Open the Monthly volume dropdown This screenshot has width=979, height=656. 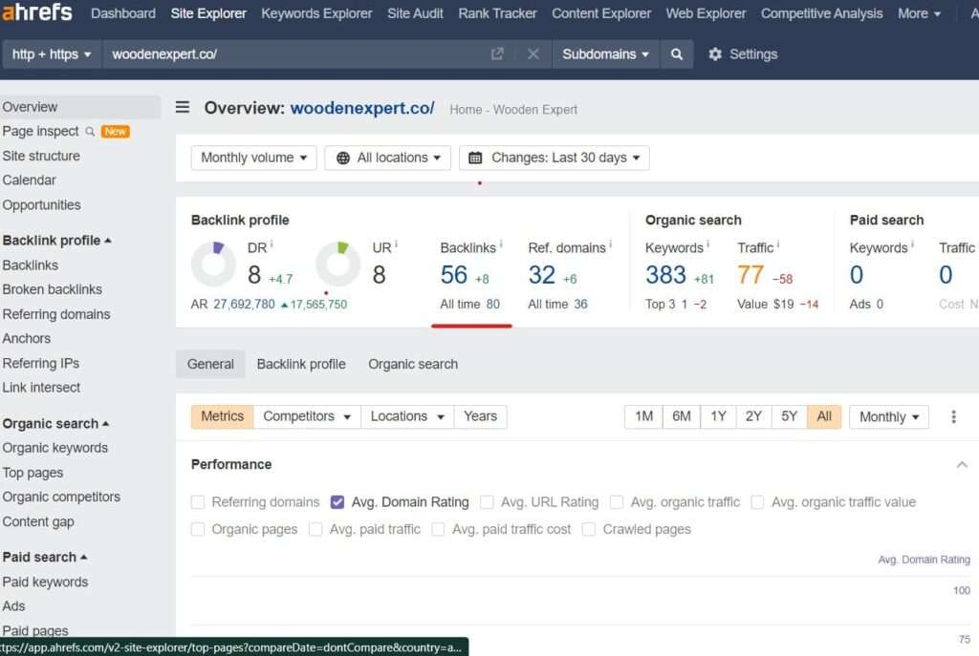point(253,158)
